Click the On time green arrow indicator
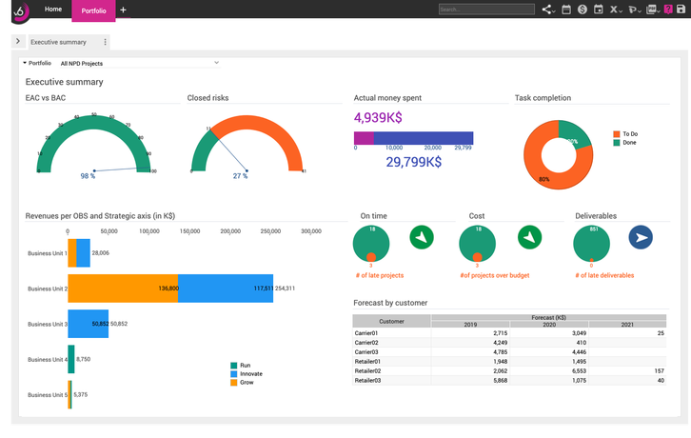 coord(423,238)
